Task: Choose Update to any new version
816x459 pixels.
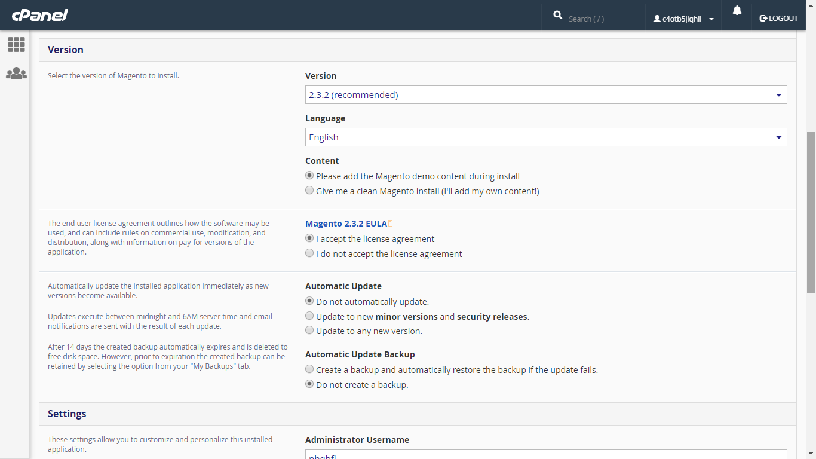Action: point(309,331)
